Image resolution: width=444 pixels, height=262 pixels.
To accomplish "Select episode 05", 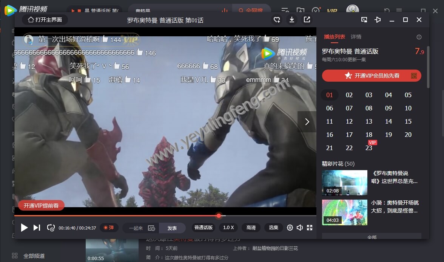I will tap(408, 95).
